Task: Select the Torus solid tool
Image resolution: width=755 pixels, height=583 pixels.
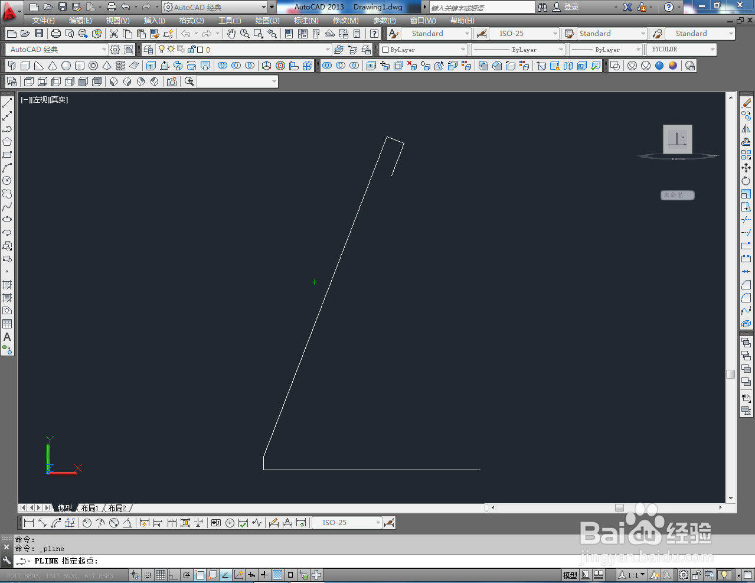Action: (x=93, y=66)
